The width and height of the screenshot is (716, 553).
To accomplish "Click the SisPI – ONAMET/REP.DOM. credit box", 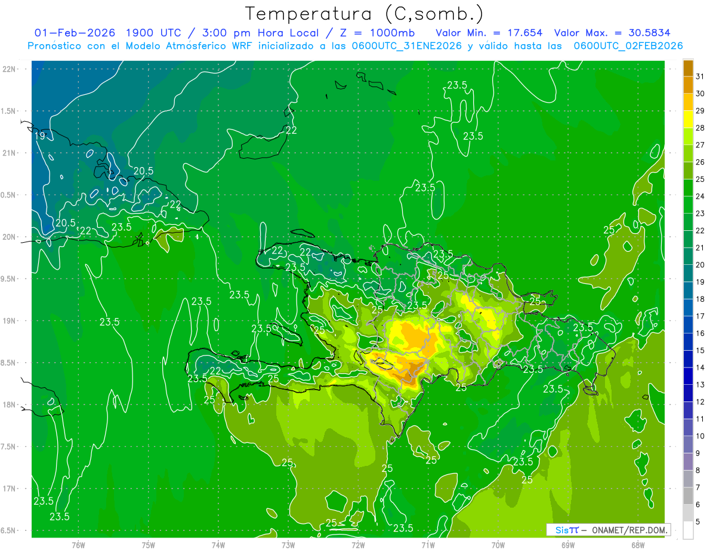I will (x=608, y=530).
